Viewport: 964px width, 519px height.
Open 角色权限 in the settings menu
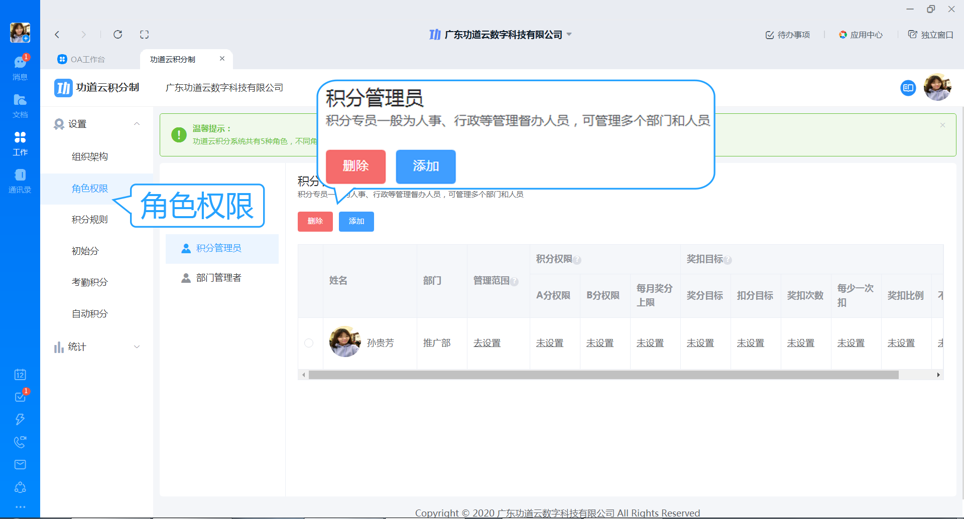tap(90, 189)
